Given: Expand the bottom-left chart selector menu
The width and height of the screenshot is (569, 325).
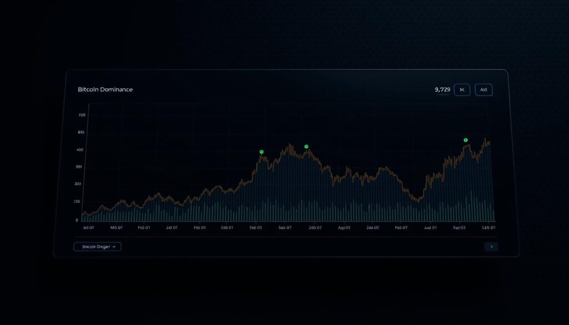Looking at the screenshot, I should 97,247.
